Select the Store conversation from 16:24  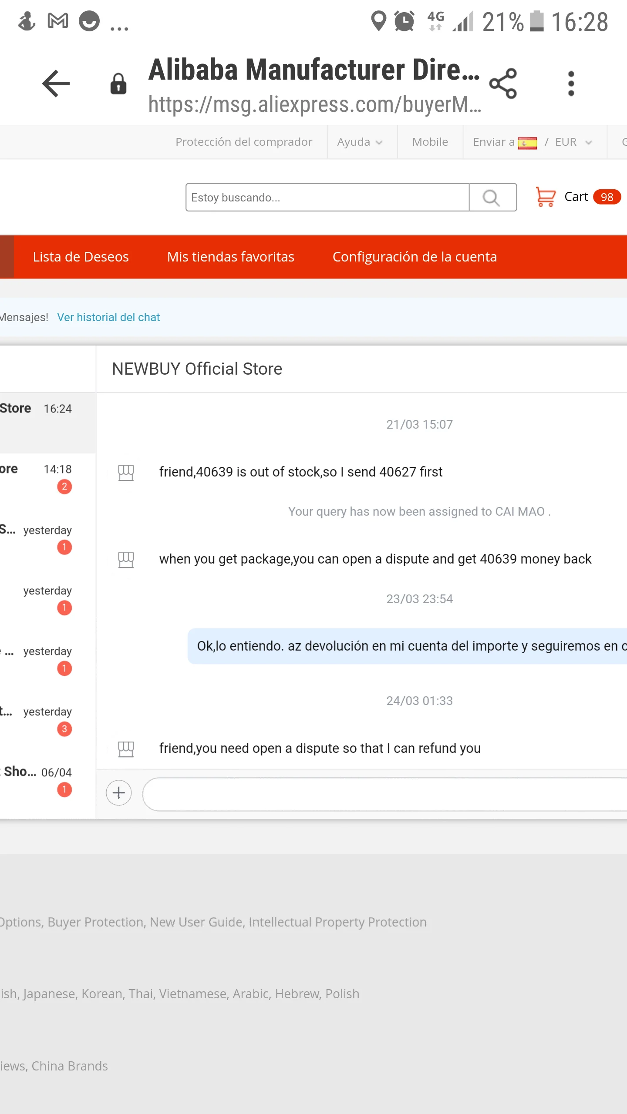pyautogui.click(x=48, y=423)
